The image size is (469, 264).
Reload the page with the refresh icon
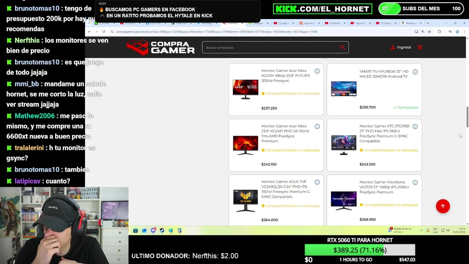pos(104,32)
